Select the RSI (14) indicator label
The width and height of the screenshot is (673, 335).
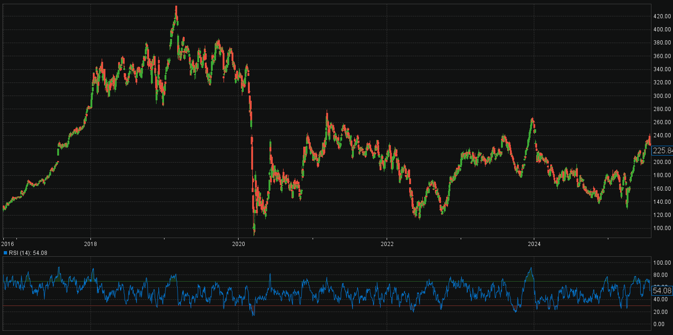(x=28, y=253)
